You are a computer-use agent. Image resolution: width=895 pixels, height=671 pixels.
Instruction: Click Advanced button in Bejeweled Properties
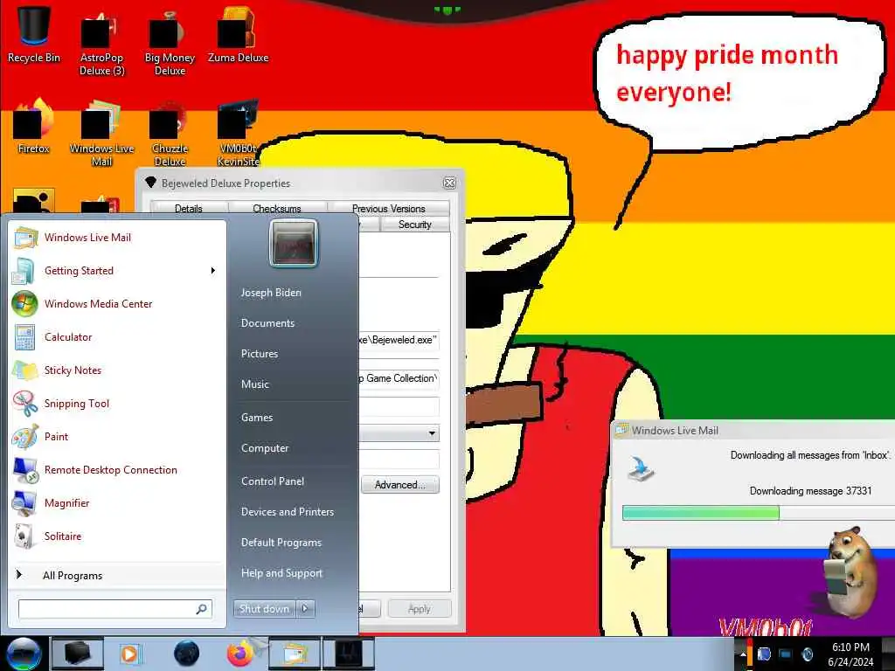[400, 484]
